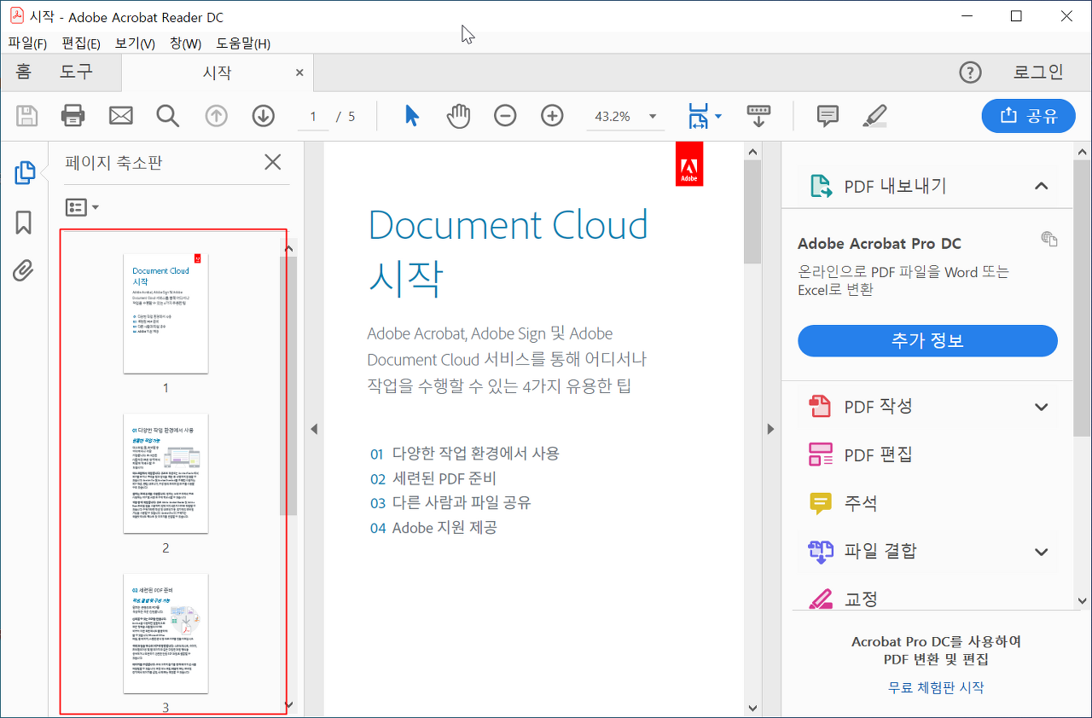This screenshot has height=718, width=1092.
Task: Click the document vertical scrollbar thumb
Action: tap(752, 211)
